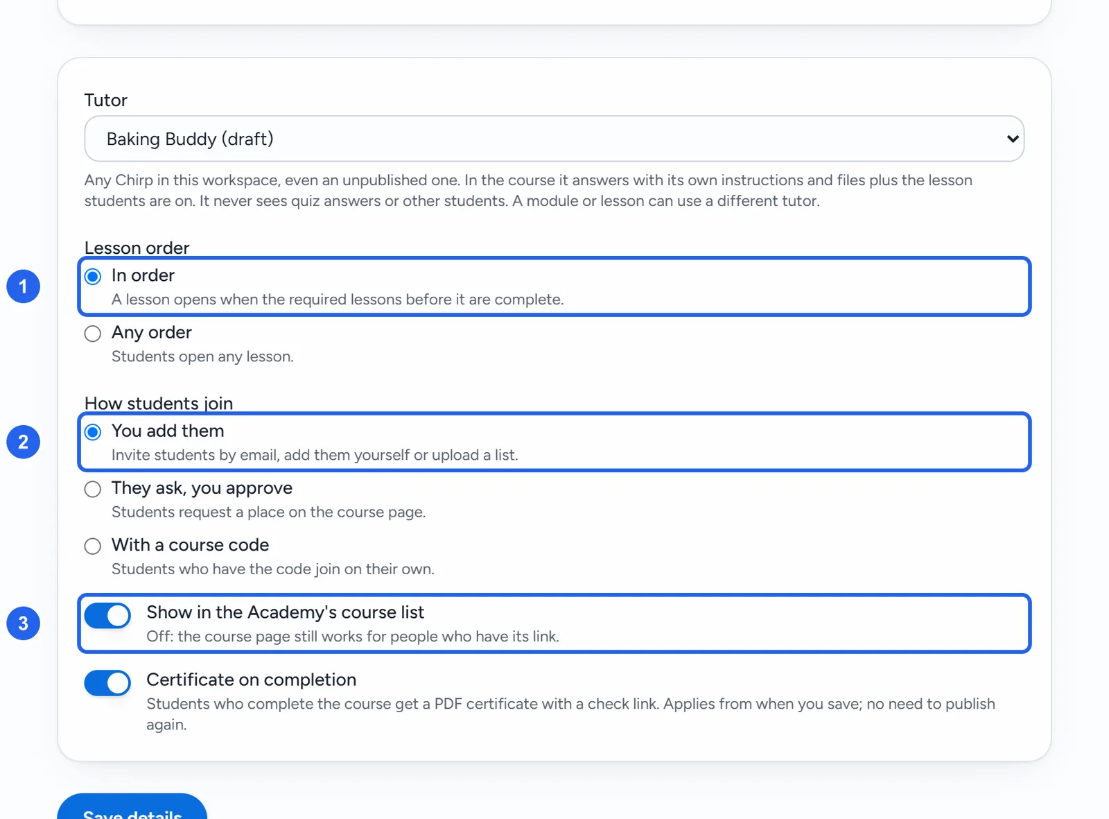Click text 'Students request a place on the course page.'
Image resolution: width=1109 pixels, height=819 pixels.
coord(268,512)
